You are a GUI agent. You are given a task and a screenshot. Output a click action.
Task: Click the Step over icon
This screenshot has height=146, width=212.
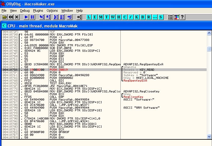point(48,17)
